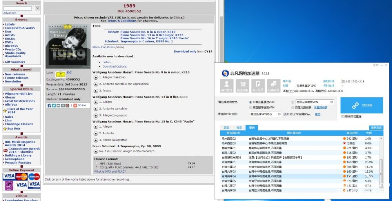Enable 断线自动重连 auto reconnect
This screenshot has height=201, width=392.
343,116
